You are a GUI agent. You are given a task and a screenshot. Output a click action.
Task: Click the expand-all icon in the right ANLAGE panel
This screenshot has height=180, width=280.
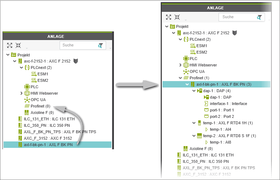click(x=169, y=17)
